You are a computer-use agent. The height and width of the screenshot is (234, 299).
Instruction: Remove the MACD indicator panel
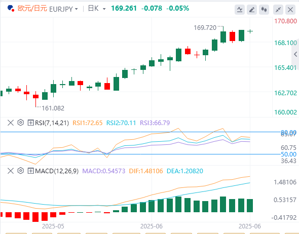pyautogui.click(x=11, y=171)
